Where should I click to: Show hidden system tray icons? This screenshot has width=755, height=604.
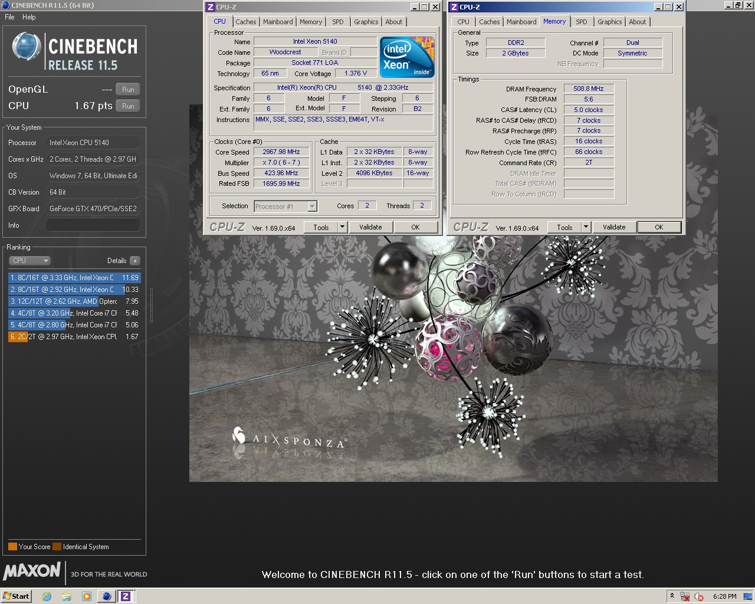click(672, 596)
